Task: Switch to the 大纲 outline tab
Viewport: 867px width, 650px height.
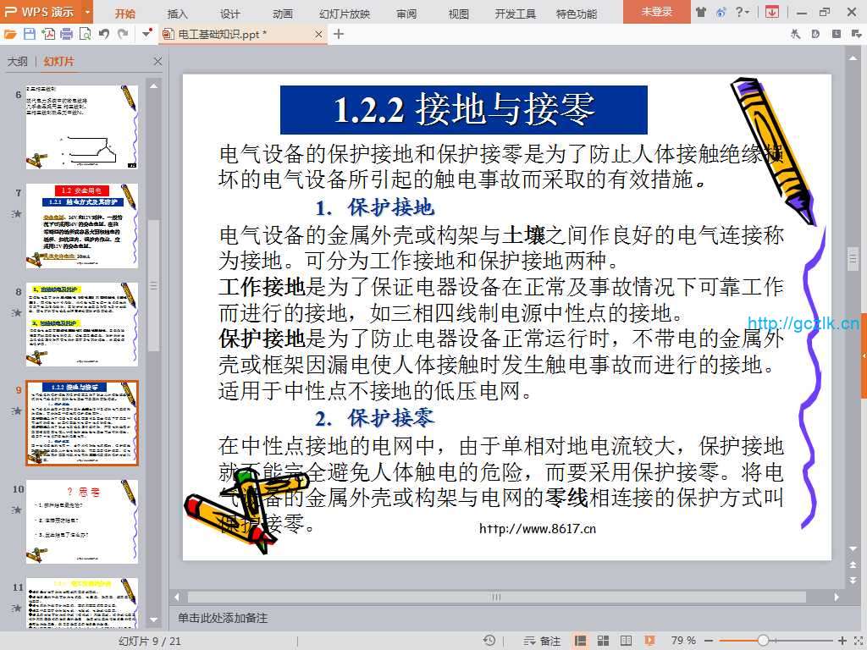Action: click(x=18, y=62)
